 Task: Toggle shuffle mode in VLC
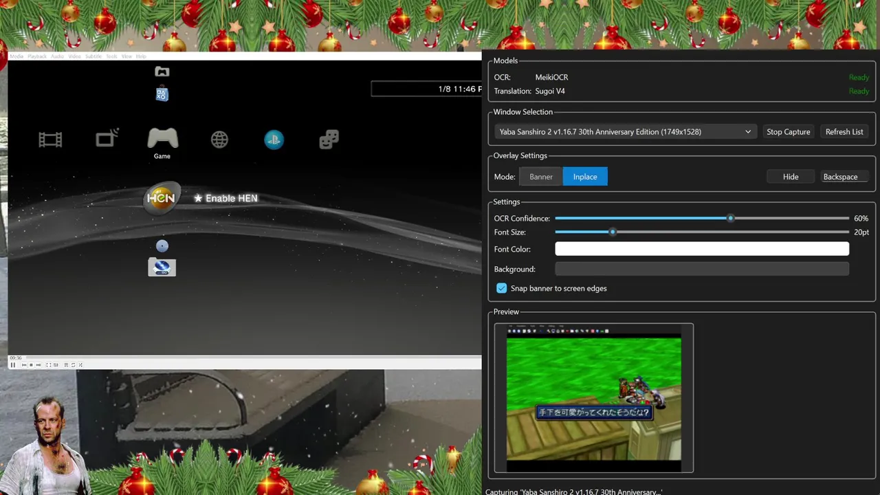80,365
